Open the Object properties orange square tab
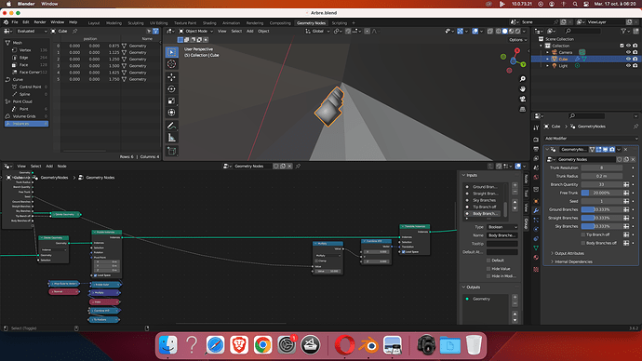Screen dimensions: 642x361 pyautogui.click(x=536, y=201)
